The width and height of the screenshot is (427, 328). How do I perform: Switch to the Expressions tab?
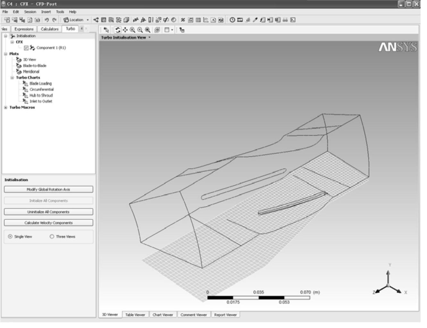pos(24,29)
